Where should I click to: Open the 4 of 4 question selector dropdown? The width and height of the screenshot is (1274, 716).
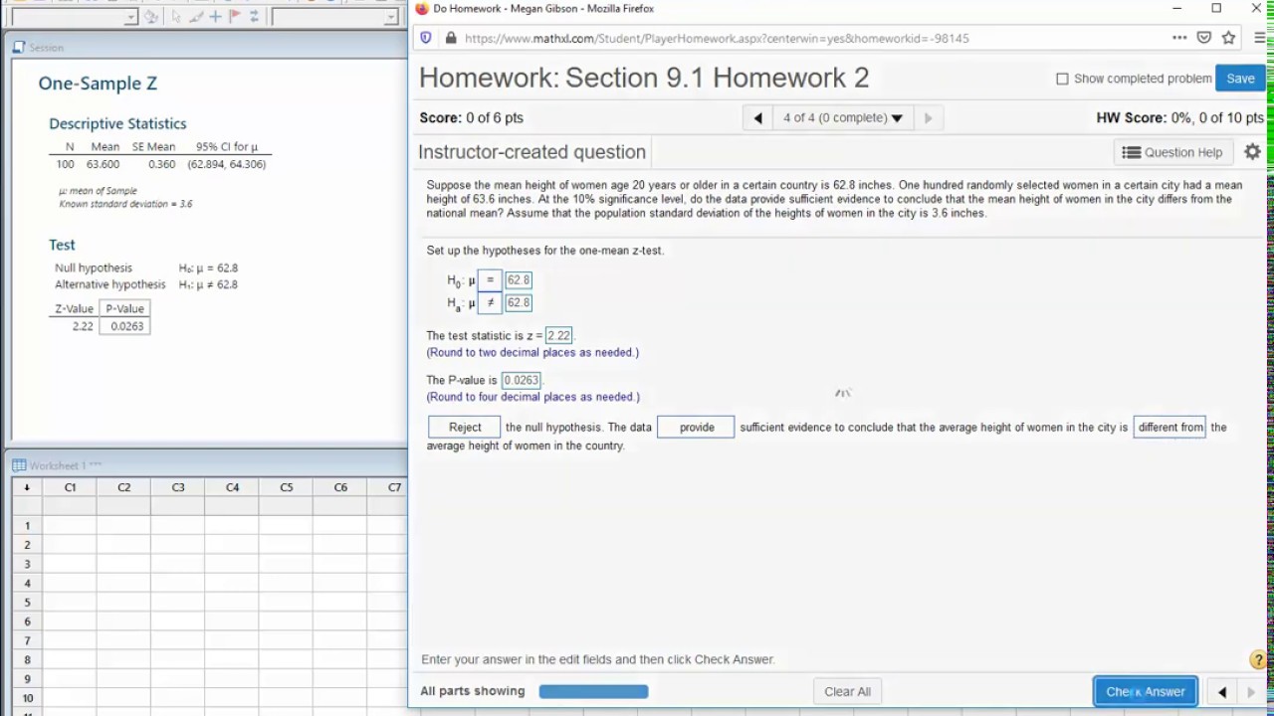pyautogui.click(x=842, y=117)
